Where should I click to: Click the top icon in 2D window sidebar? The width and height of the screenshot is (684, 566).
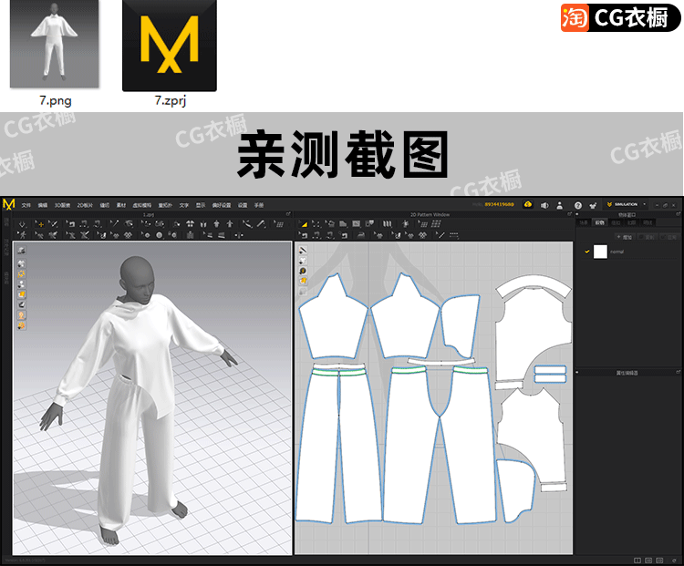(x=303, y=249)
